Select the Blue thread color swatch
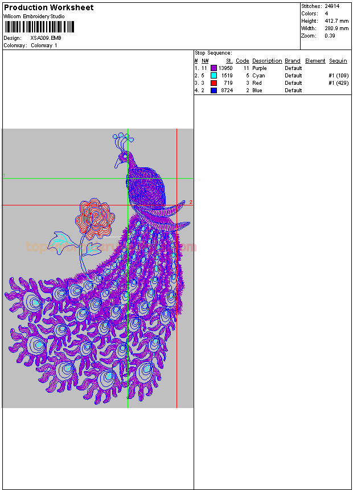This screenshot has width=353, height=490. point(214,90)
